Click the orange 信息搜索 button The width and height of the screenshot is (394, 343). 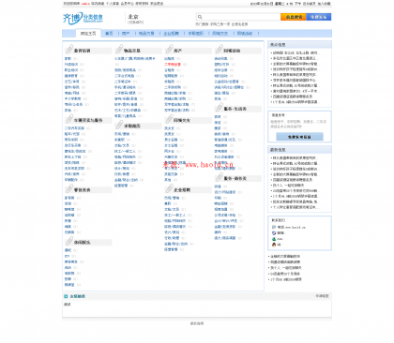[x=294, y=17]
